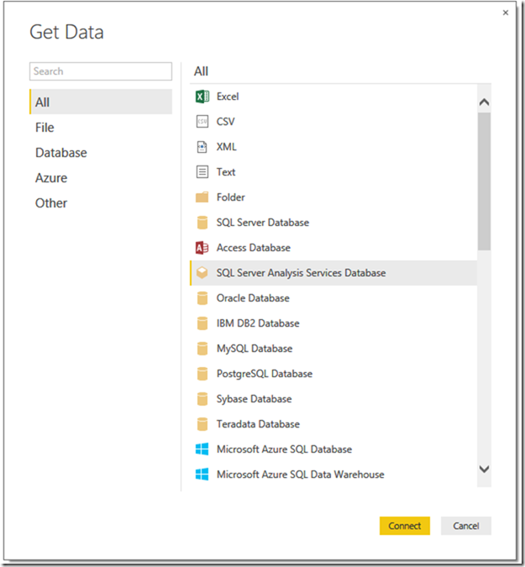The width and height of the screenshot is (525, 567).
Task: Choose PostgreSQL Database label
Action: (x=265, y=374)
